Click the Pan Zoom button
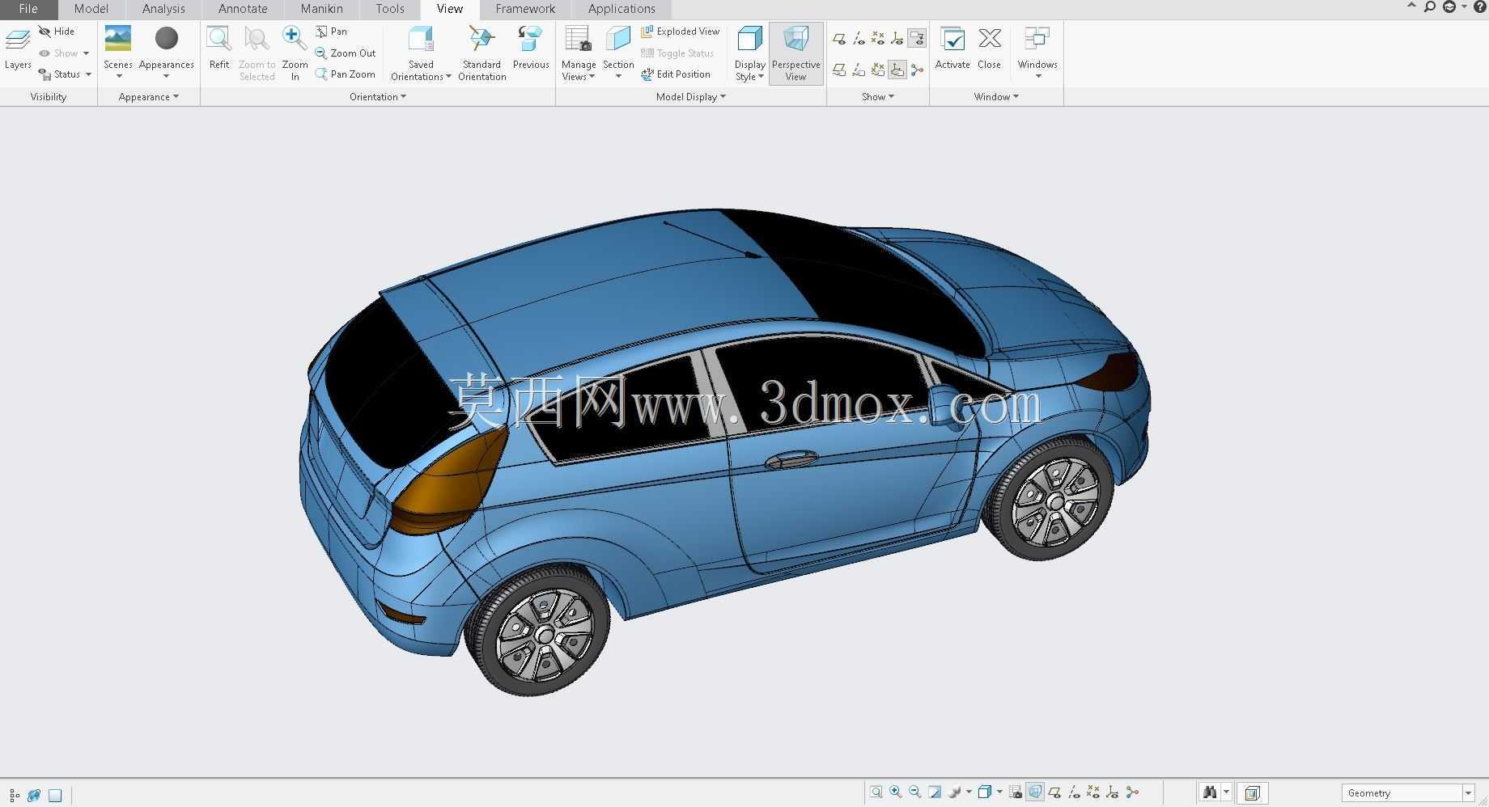 click(x=346, y=74)
